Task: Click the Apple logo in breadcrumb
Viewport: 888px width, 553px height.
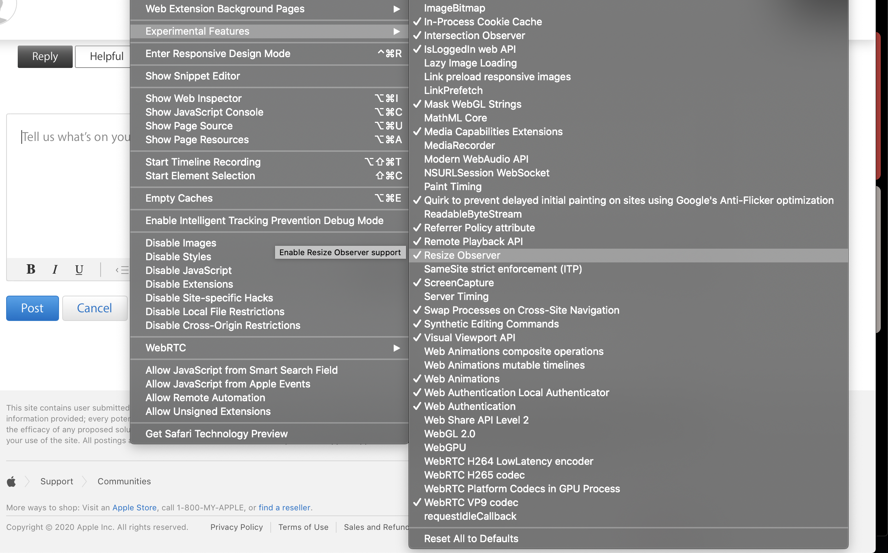Action: tap(11, 481)
